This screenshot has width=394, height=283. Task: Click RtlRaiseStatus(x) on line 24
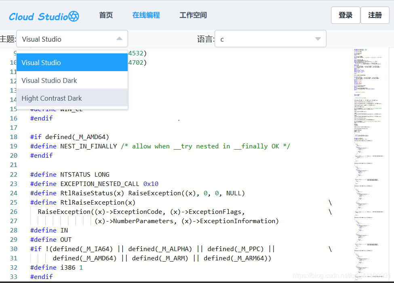[x=92, y=193]
